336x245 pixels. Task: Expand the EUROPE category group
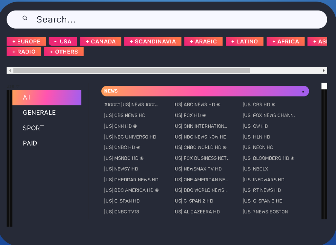pos(26,41)
